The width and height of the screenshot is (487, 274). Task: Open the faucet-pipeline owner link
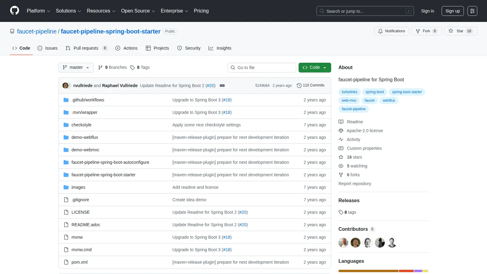(x=37, y=31)
